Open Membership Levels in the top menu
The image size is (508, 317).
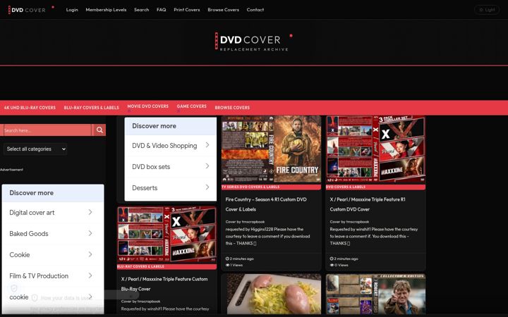coord(106,10)
